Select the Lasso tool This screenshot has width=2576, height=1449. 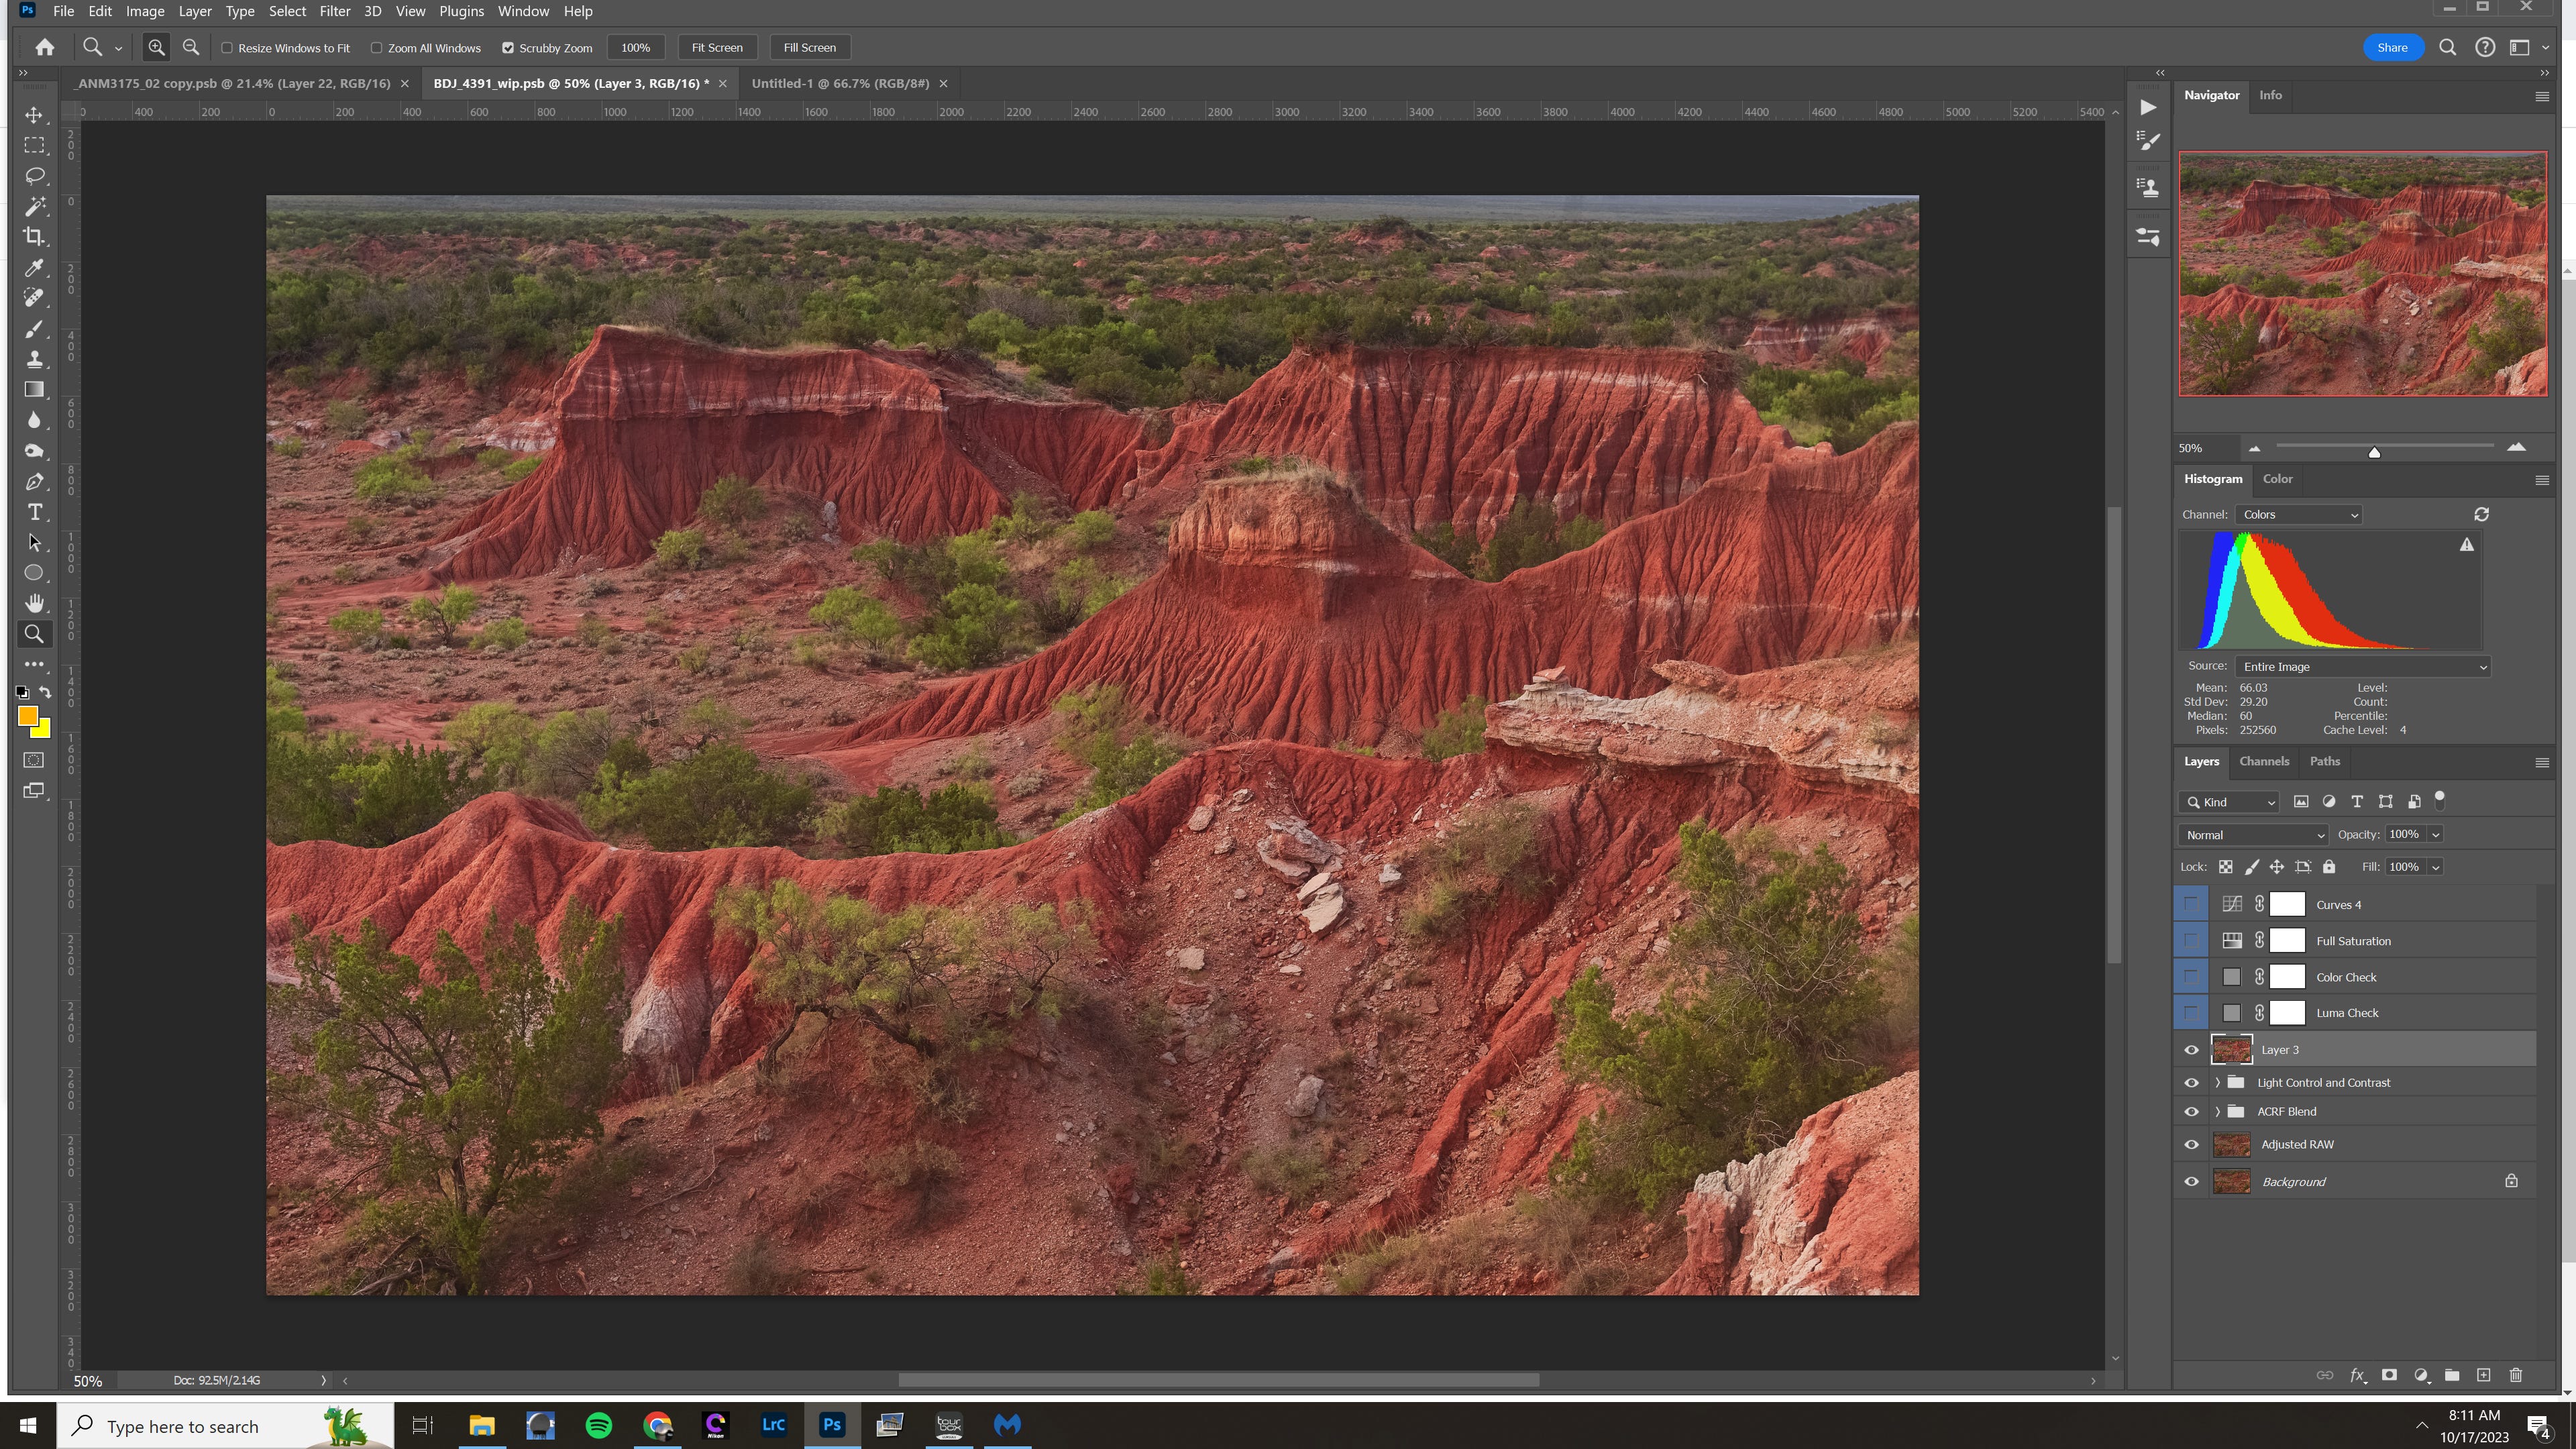tap(34, 176)
